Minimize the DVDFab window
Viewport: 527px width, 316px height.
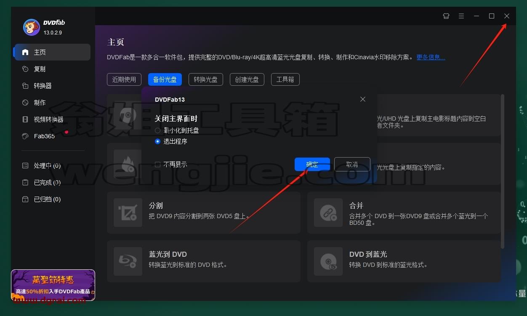(476, 16)
